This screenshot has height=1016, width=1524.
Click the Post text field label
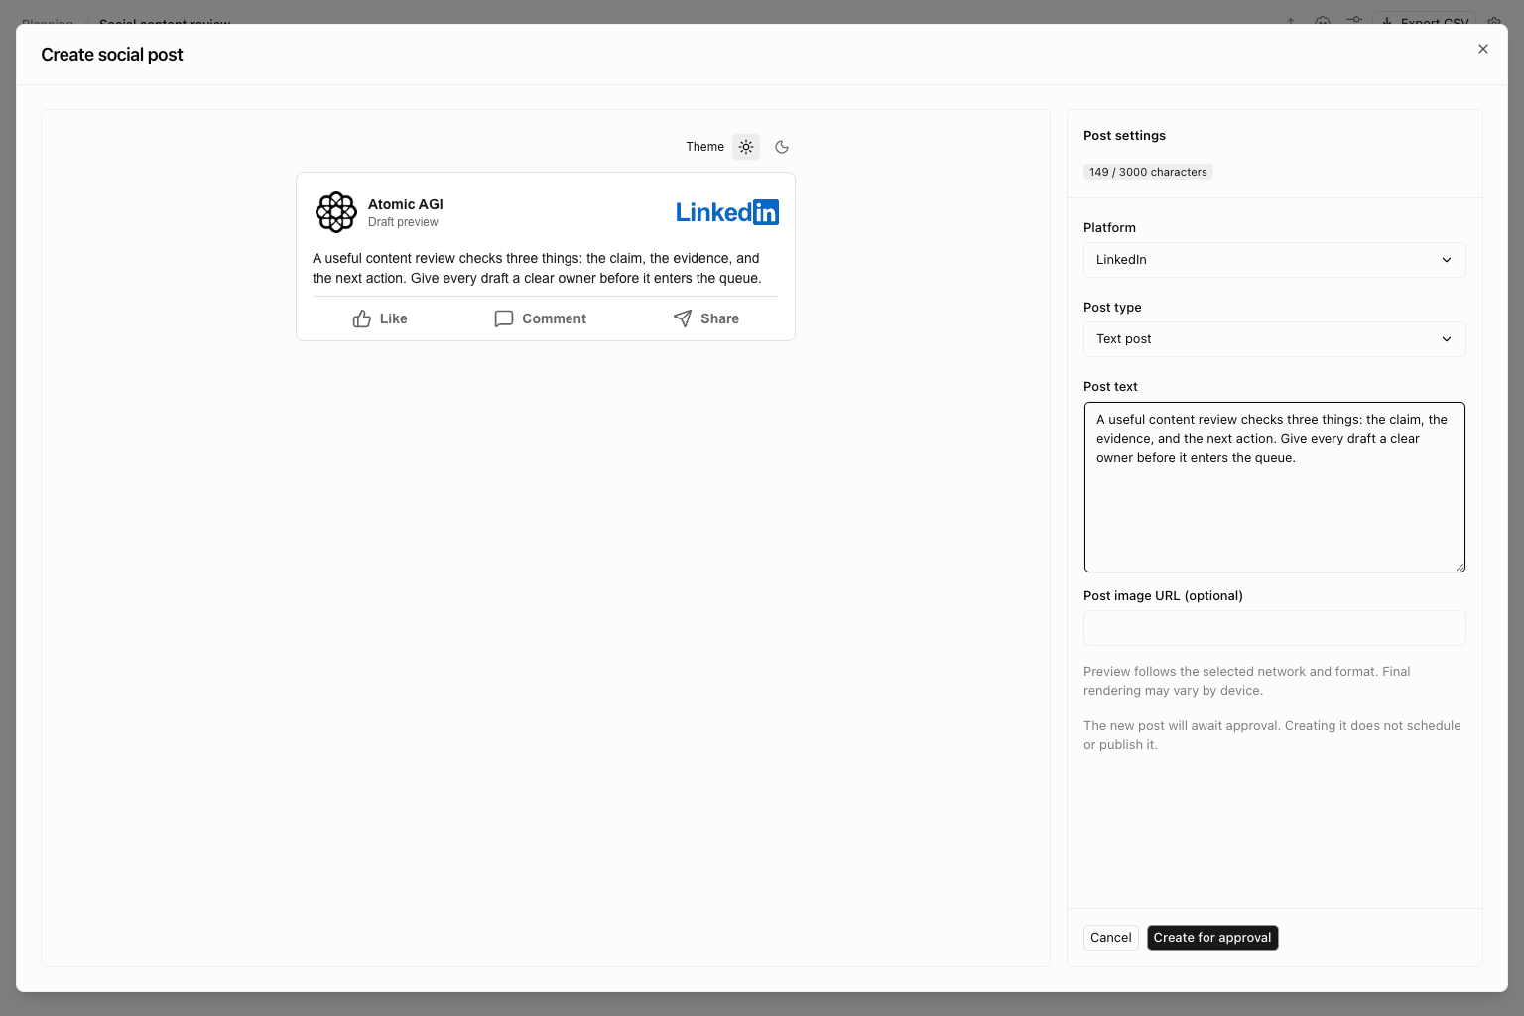(x=1110, y=387)
